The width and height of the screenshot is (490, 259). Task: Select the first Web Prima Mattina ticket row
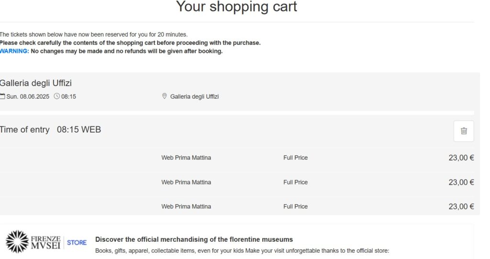(x=237, y=158)
